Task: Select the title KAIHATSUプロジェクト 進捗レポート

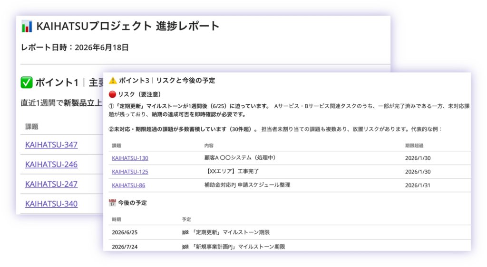Action: (x=127, y=27)
